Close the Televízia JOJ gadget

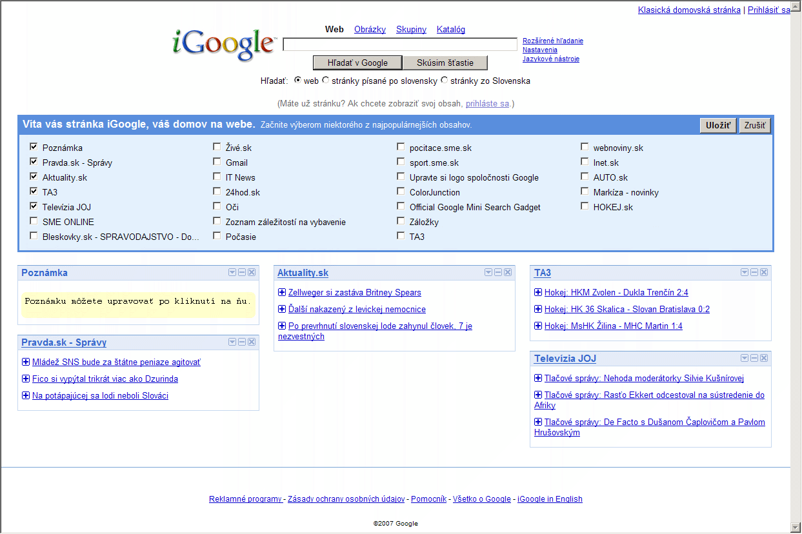pyautogui.click(x=764, y=358)
